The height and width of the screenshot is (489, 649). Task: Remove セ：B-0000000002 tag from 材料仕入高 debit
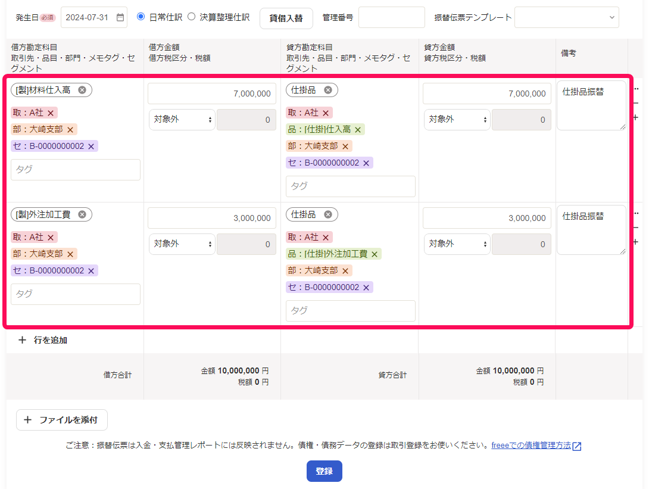pos(91,146)
